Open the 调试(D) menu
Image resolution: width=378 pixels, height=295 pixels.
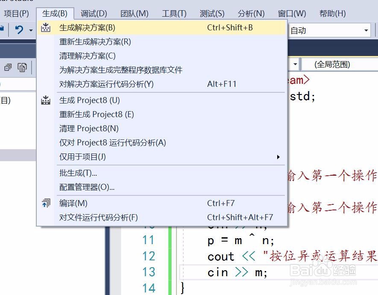[x=94, y=14]
